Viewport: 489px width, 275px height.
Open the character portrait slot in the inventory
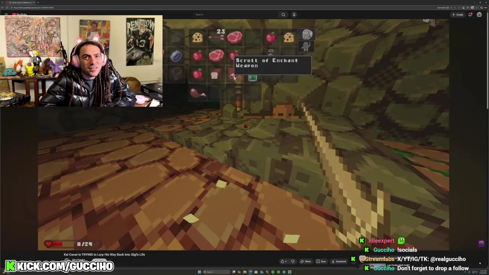(308, 35)
